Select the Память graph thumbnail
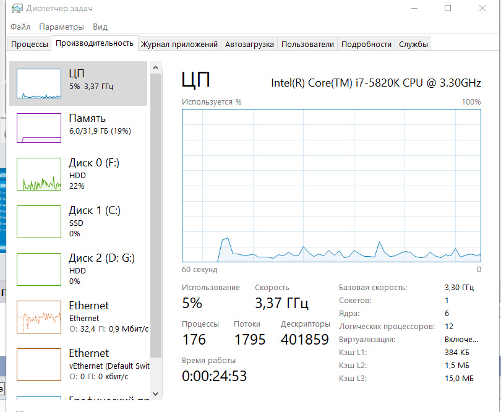501x412 pixels. click(39, 128)
